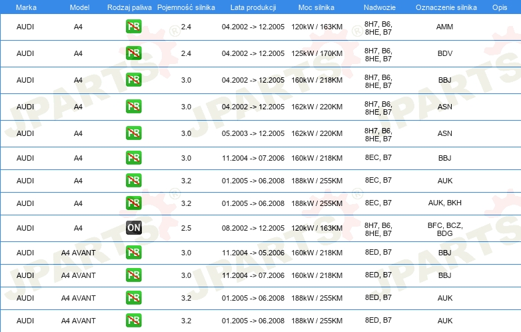Click the petrol icon in the ASN row starting 05.2003

133,133
